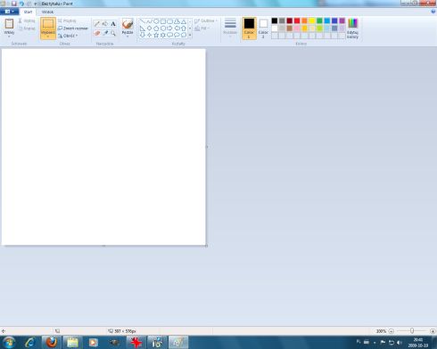Open the shape Fill dropdown
The height and width of the screenshot is (349, 437).
pyautogui.click(x=202, y=28)
